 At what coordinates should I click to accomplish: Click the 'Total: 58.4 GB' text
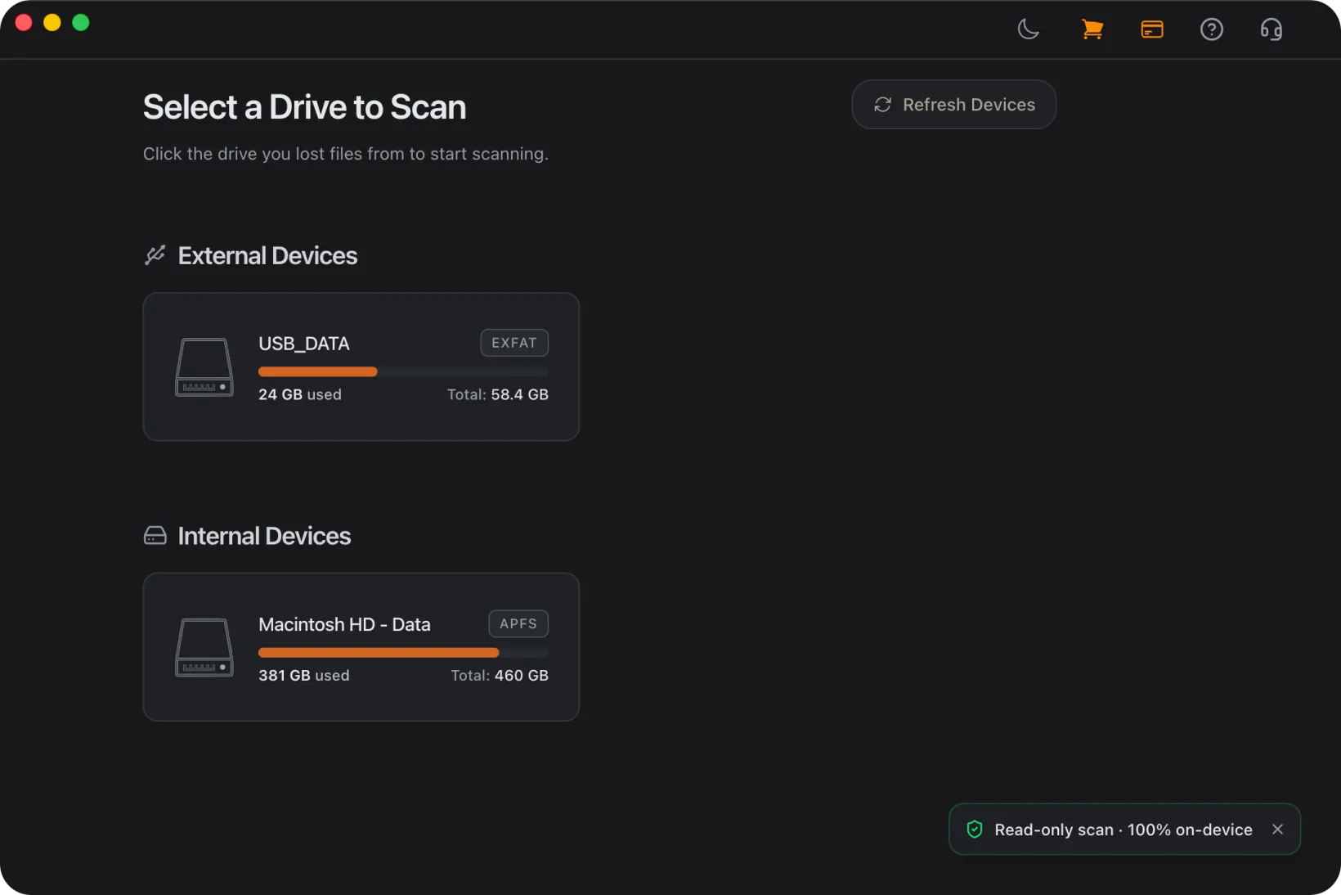point(498,394)
